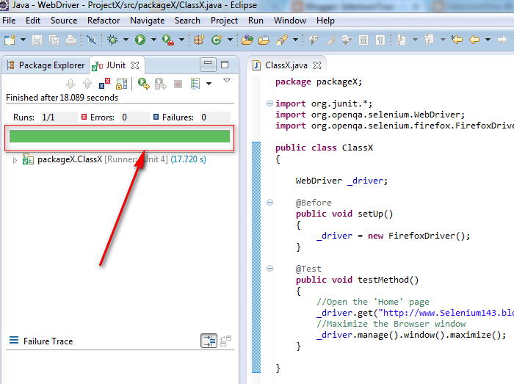Click the Back navigation arrow
Viewport: 514px width, 384px height.
(x=474, y=40)
